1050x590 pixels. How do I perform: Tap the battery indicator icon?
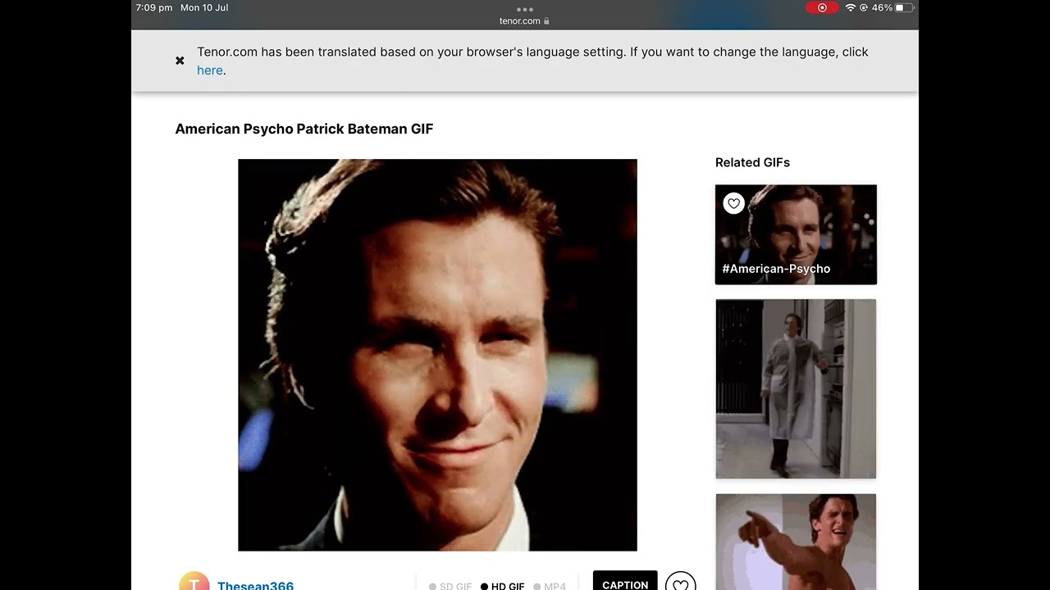point(904,7)
